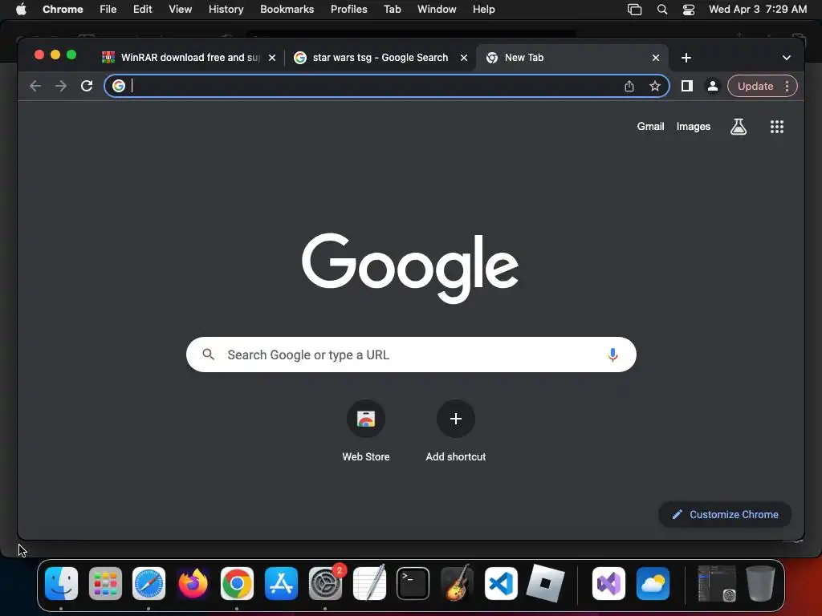
Task: Open the Apple menu
Action: click(21, 9)
